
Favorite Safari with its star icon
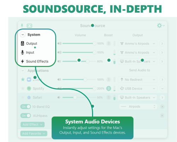[x=23, y=97]
